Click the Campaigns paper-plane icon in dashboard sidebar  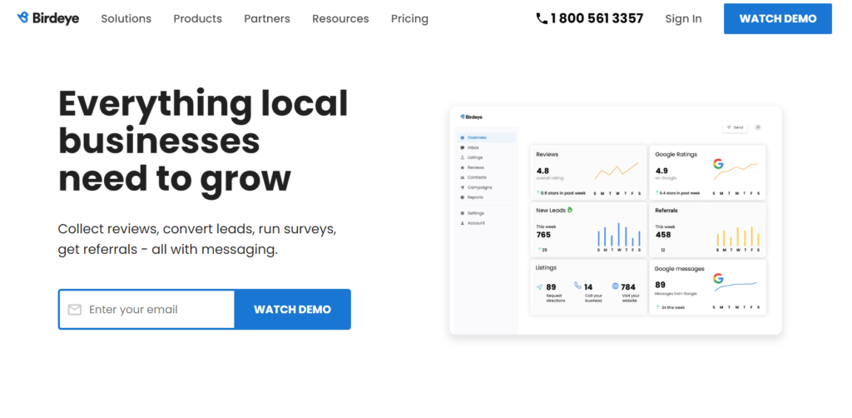pos(463,187)
